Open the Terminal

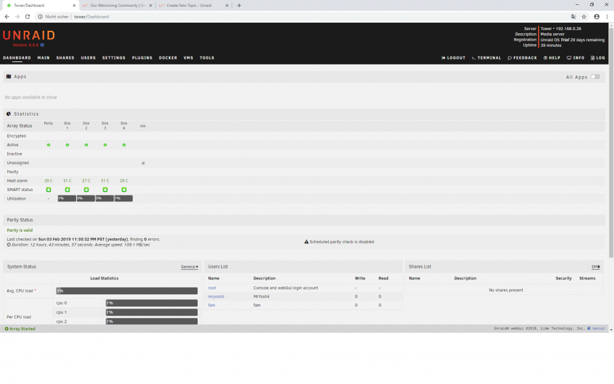486,58
